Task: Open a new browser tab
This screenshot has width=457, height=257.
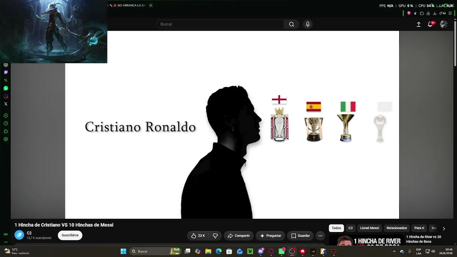Action: (x=151, y=5)
